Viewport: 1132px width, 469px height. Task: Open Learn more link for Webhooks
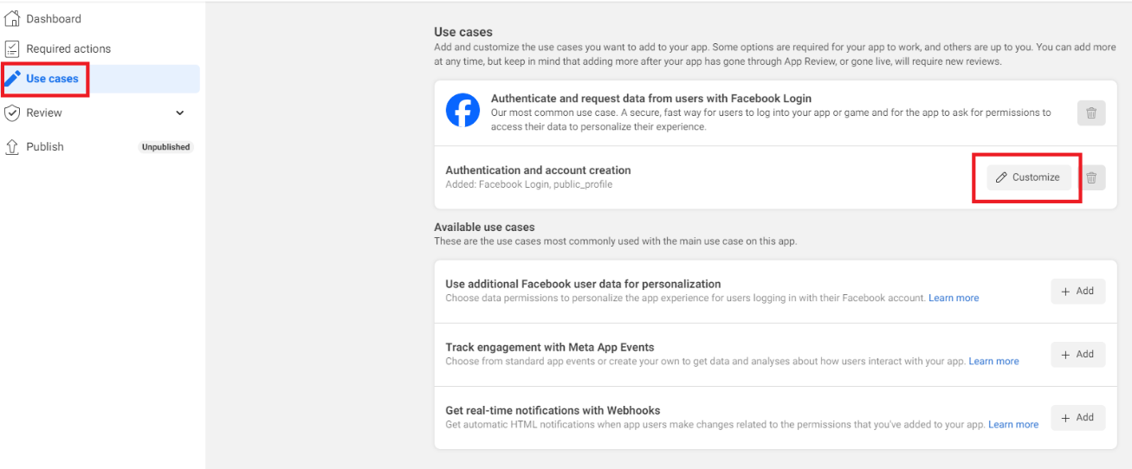[1013, 424]
